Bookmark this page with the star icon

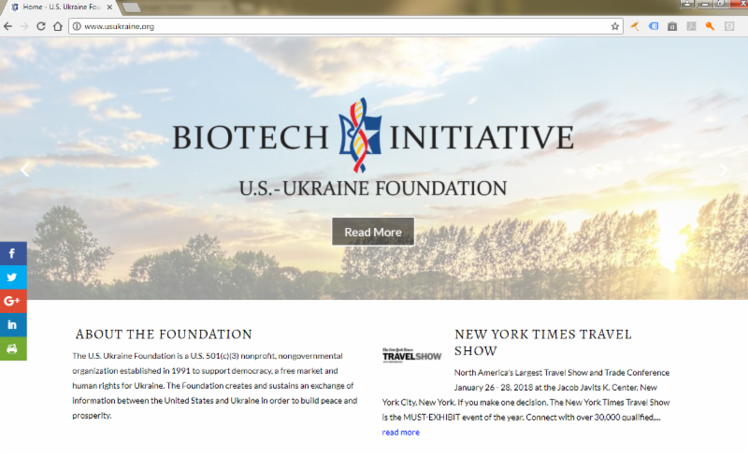[615, 26]
